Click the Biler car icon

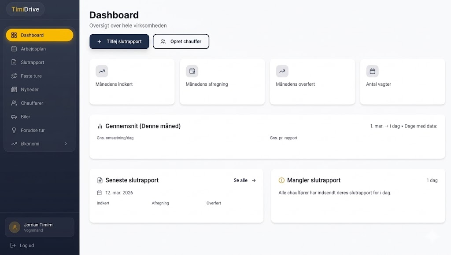click(14, 117)
